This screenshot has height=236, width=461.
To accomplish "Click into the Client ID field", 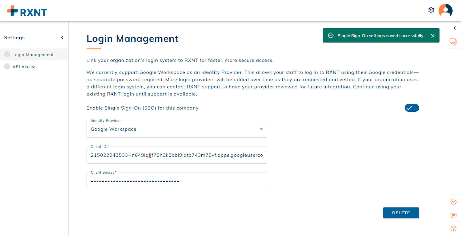I will (177, 155).
